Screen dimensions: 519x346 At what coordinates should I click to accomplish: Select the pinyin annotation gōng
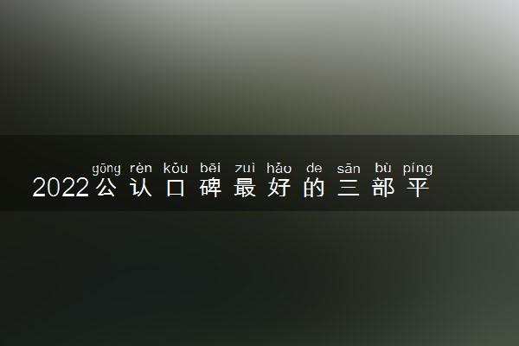coord(106,169)
